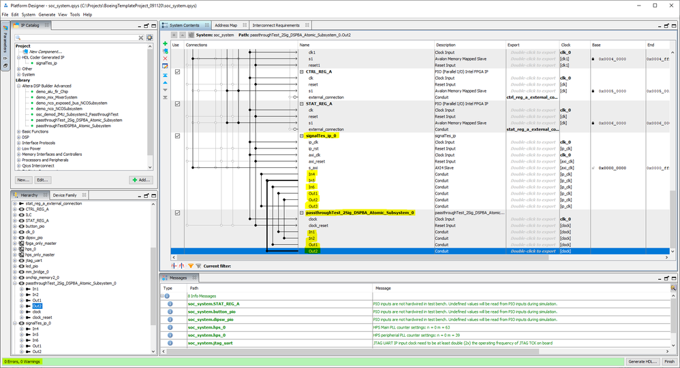Image resolution: width=680 pixels, height=368 pixels.
Task: Uncheck the Use box for CTRL_REG_A
Action: coord(177,71)
